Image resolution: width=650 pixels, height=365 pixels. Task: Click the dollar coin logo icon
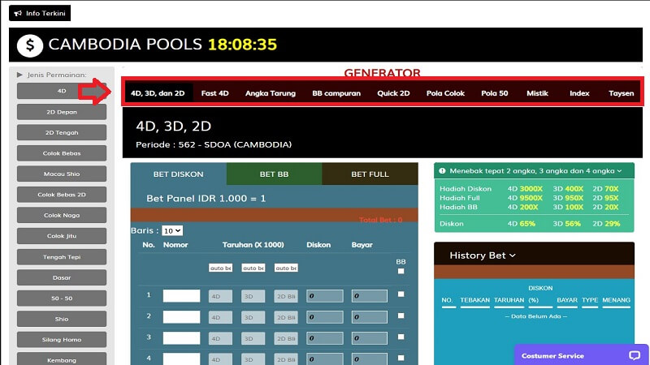(x=30, y=45)
